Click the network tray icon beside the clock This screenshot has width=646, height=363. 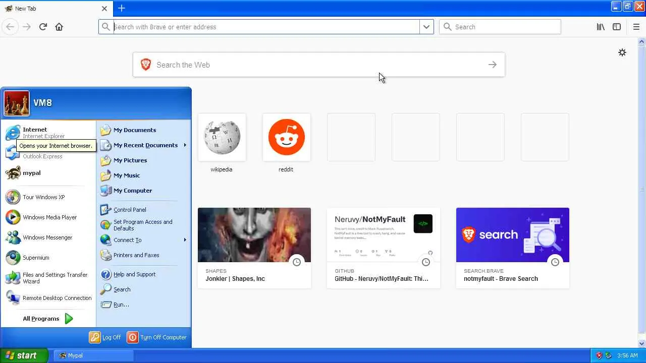[x=609, y=355]
